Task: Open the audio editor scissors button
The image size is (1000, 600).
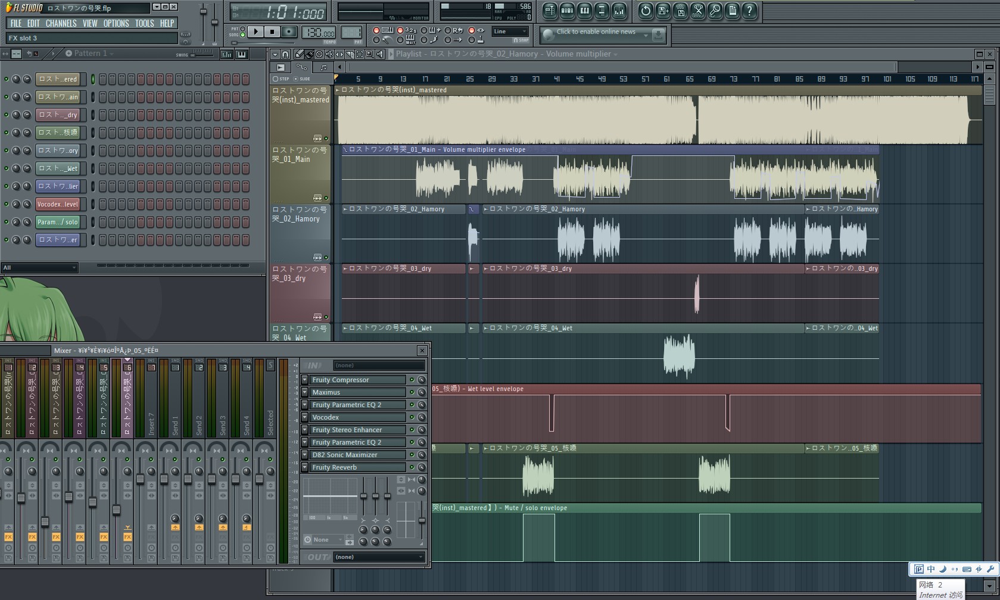Action: 698,11
